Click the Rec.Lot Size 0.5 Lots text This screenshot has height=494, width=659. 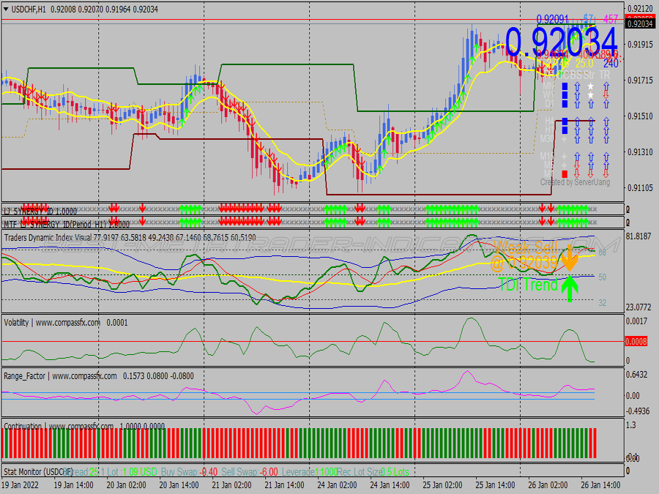(x=373, y=472)
